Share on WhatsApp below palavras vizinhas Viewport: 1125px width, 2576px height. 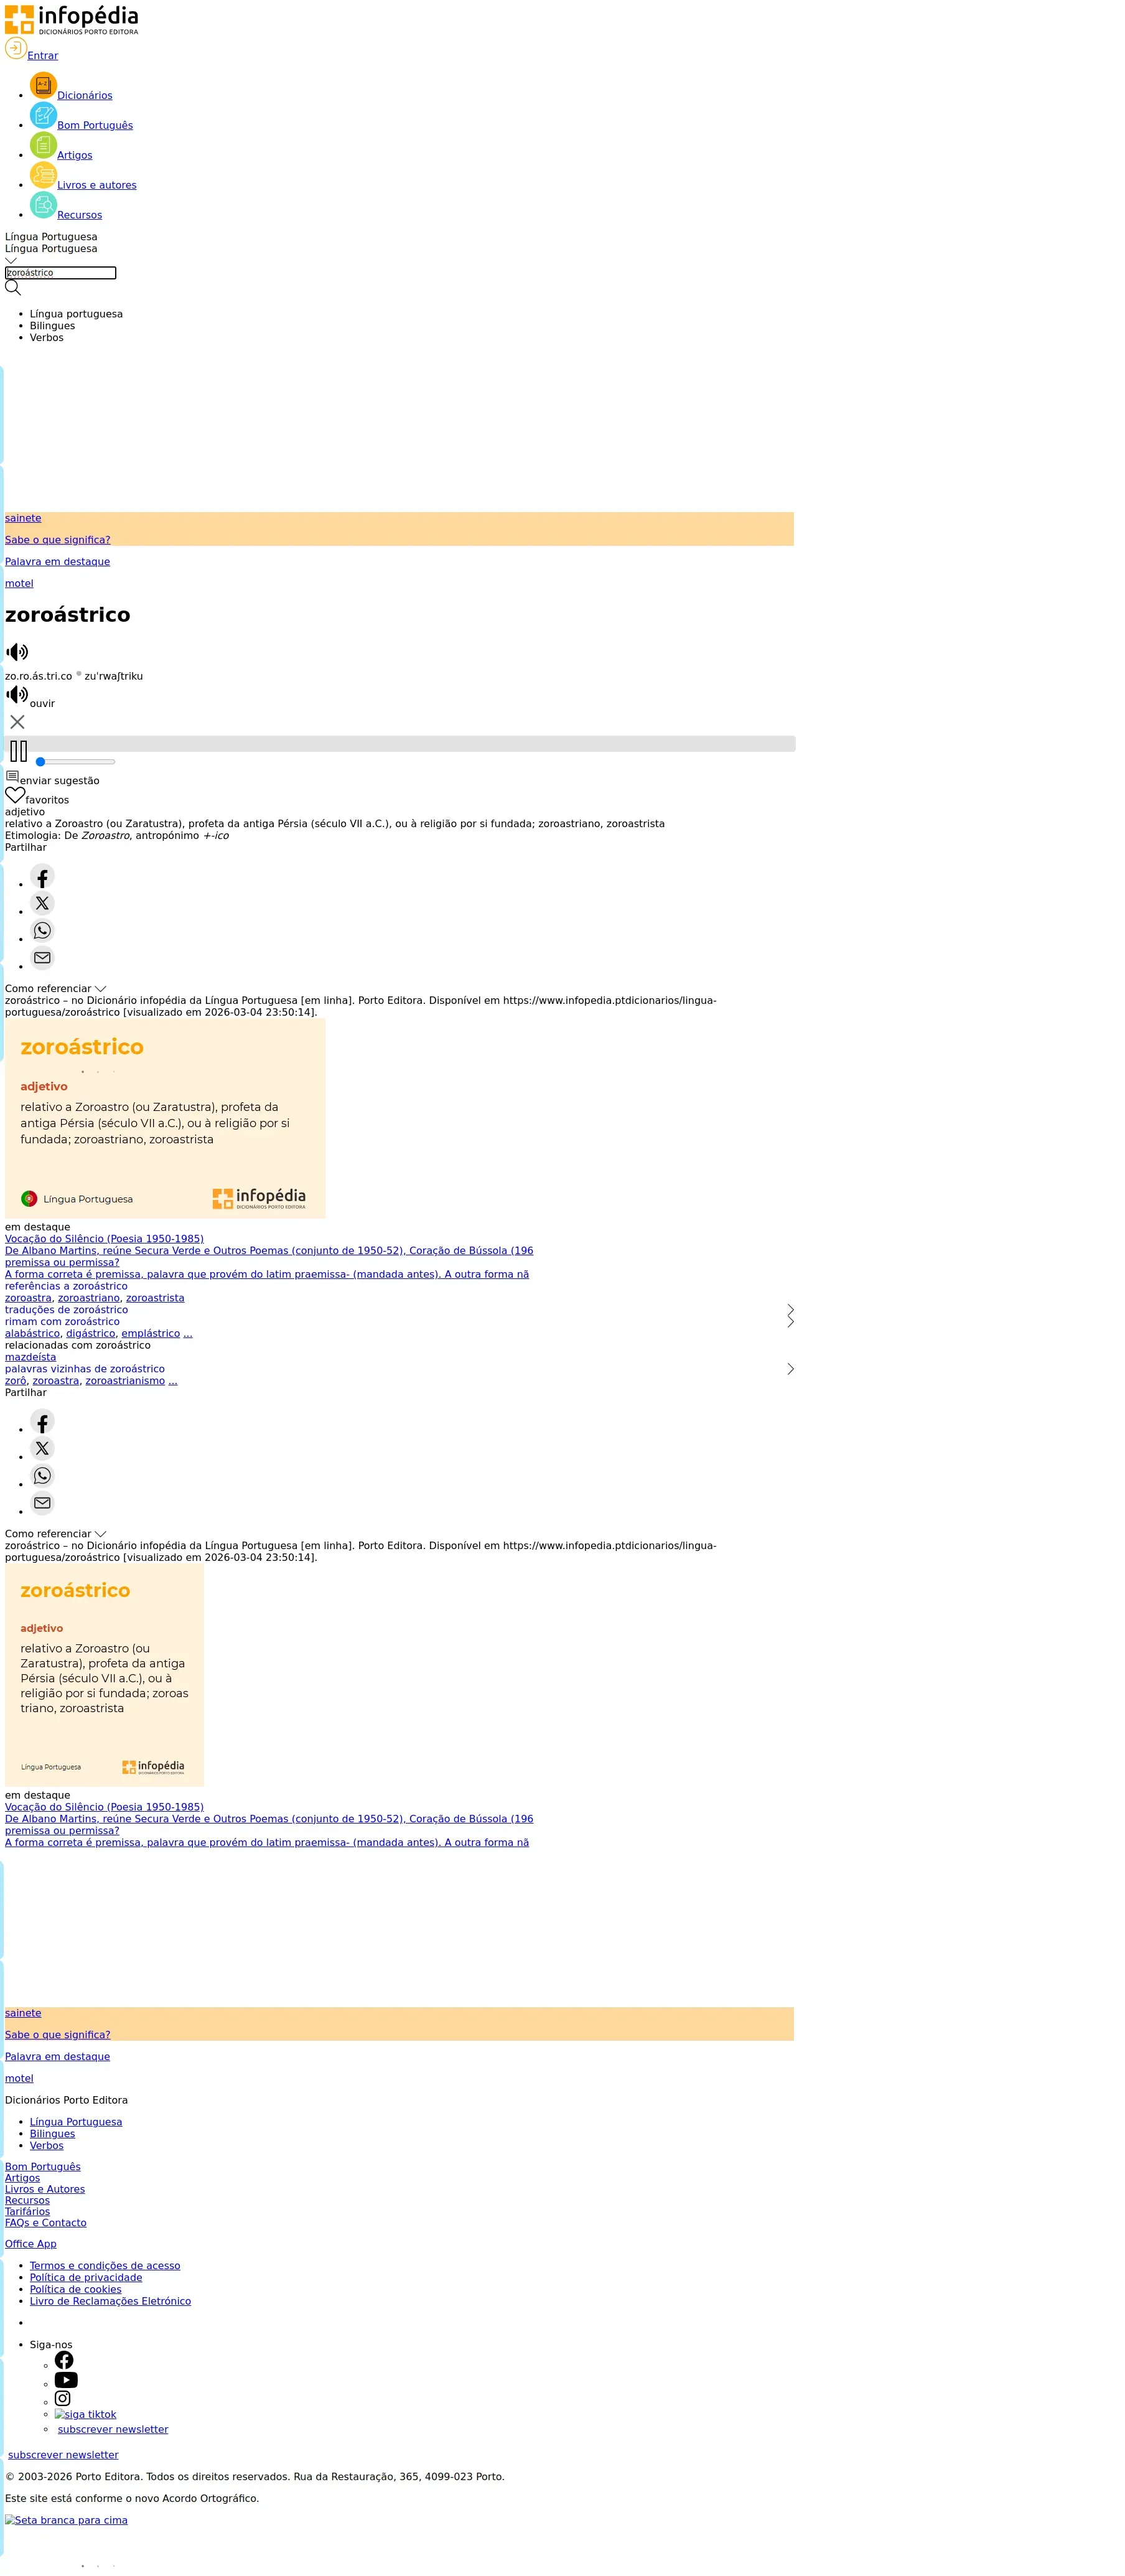[x=42, y=1476]
